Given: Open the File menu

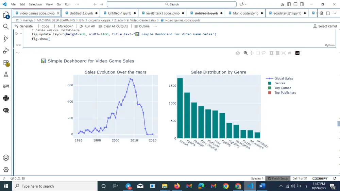Looking at the screenshot, I should [13, 4].
